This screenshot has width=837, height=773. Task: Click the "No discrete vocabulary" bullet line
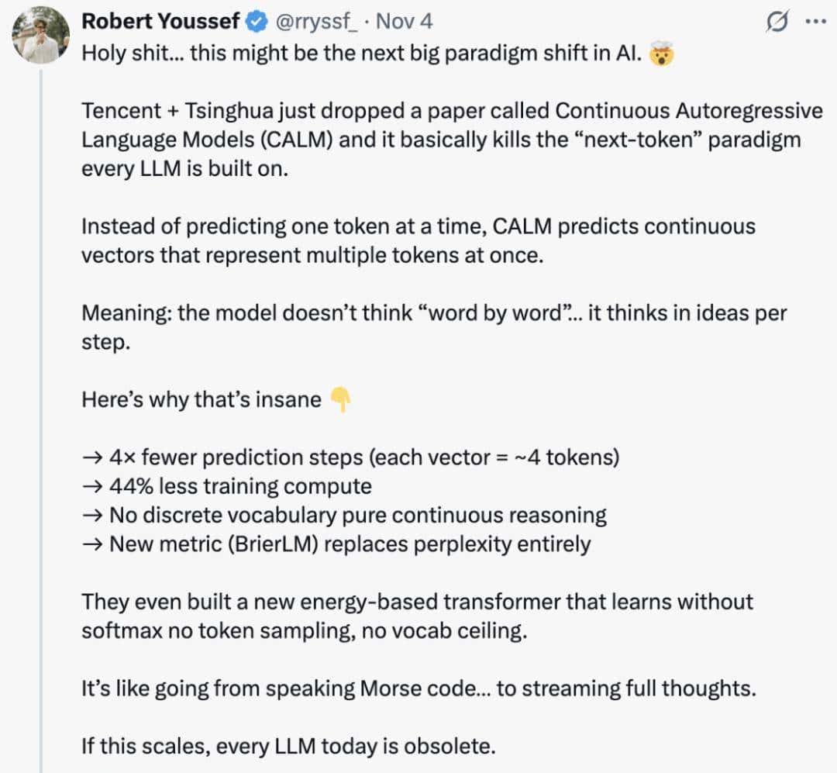tap(344, 515)
